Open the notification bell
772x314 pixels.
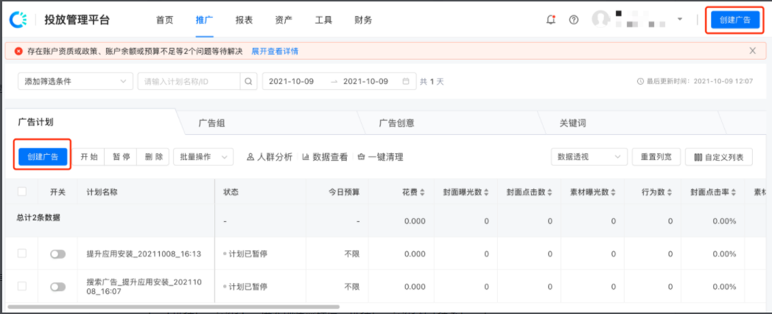pyautogui.click(x=551, y=20)
